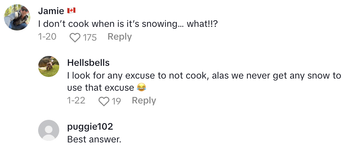Select the "Best answer." comment text

(94, 139)
